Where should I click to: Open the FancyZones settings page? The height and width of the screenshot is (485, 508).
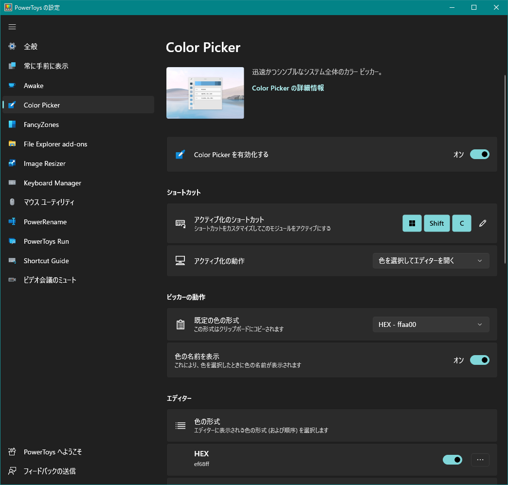78,125
